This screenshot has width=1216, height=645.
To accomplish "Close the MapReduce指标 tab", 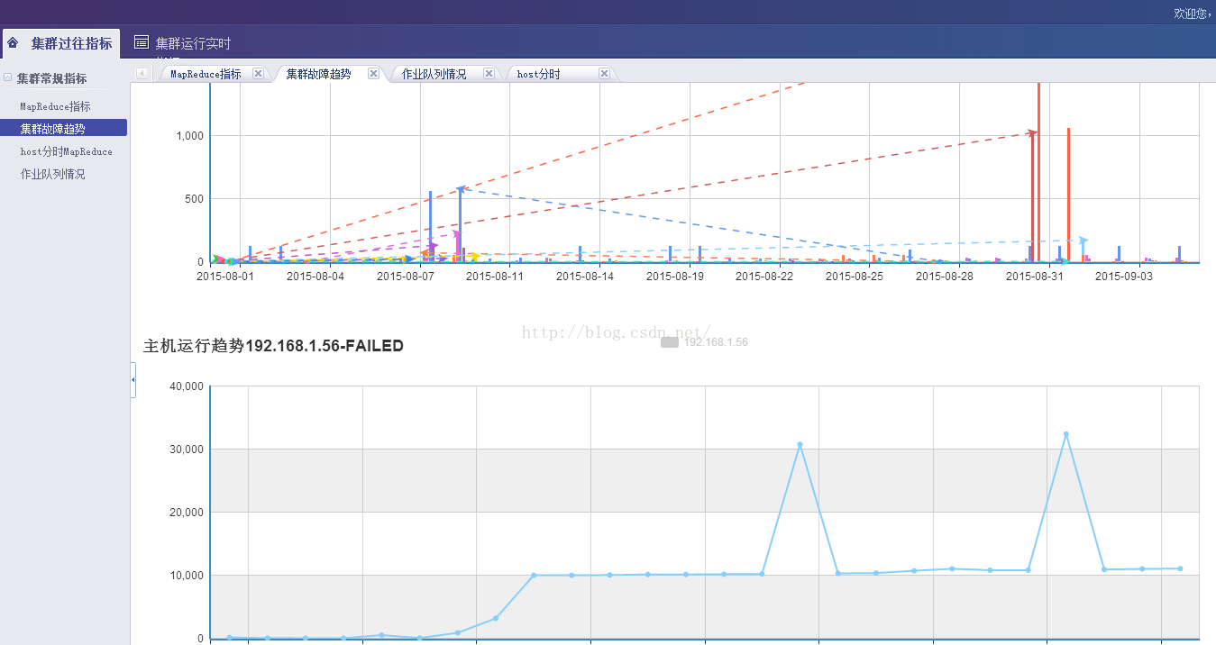I will click(x=258, y=74).
